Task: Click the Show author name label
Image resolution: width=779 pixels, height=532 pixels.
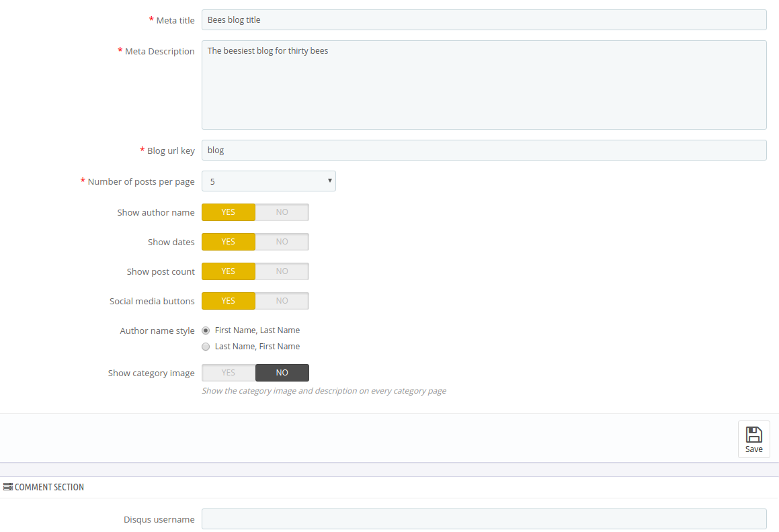Action: click(156, 213)
